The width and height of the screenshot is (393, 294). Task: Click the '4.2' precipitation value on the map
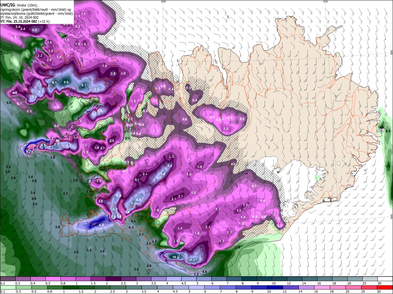(169, 165)
